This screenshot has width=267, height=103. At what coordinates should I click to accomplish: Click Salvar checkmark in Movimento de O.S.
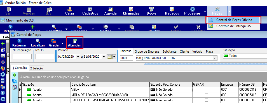(x=176, y=27)
